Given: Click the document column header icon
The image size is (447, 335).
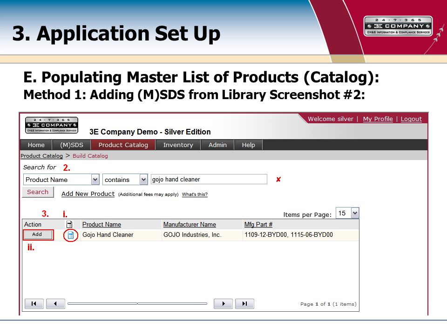Looking at the screenshot, I should tap(69, 224).
